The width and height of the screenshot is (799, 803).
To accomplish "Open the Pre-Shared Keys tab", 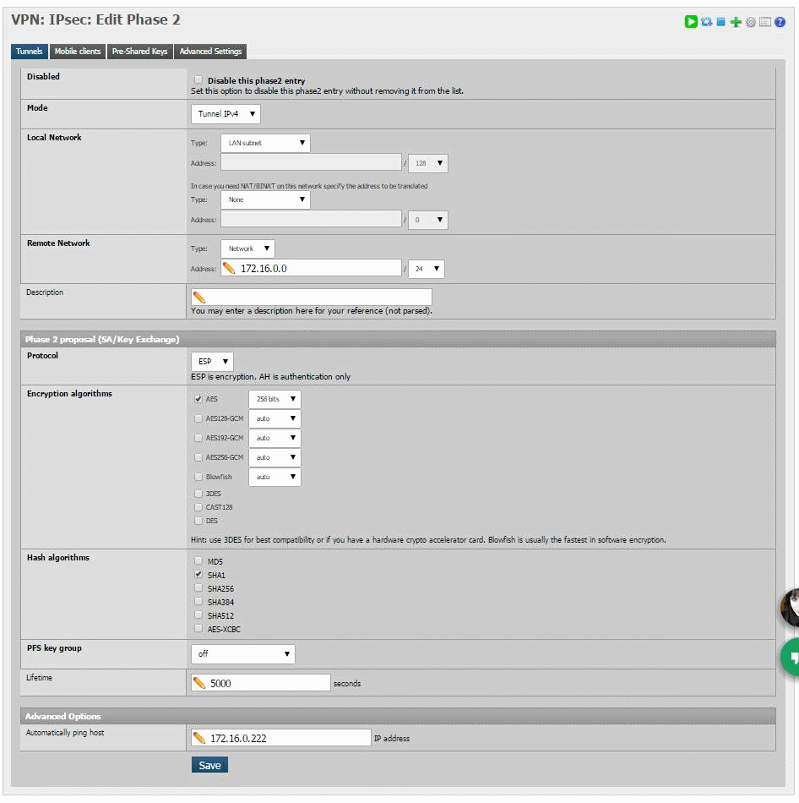I will click(139, 52).
